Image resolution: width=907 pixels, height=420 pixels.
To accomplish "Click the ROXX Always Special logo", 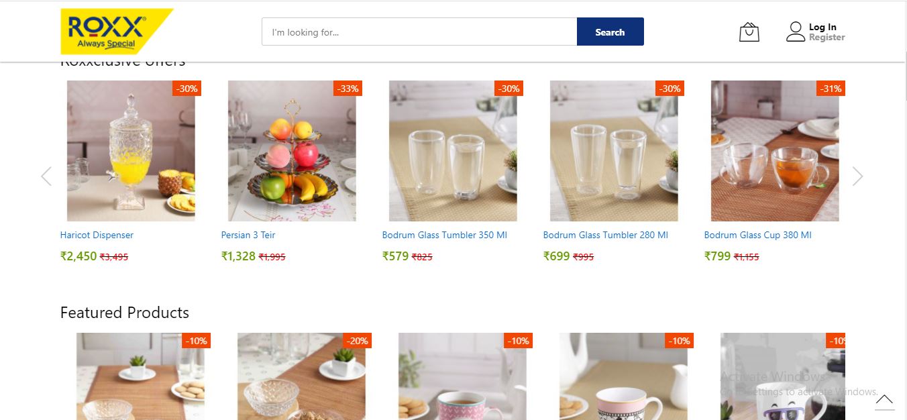I will coord(115,31).
